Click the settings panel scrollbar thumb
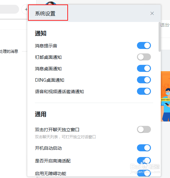The image size is (170, 178). point(160,37)
